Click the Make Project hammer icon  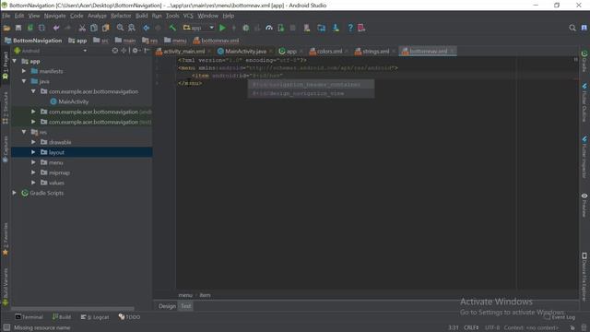click(x=172, y=28)
